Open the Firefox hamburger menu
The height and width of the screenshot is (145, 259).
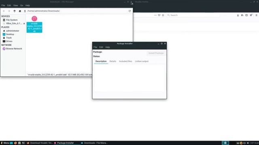tap(256, 15)
